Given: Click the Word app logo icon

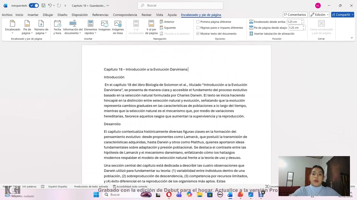Looking at the screenshot, I should pos(5,6).
